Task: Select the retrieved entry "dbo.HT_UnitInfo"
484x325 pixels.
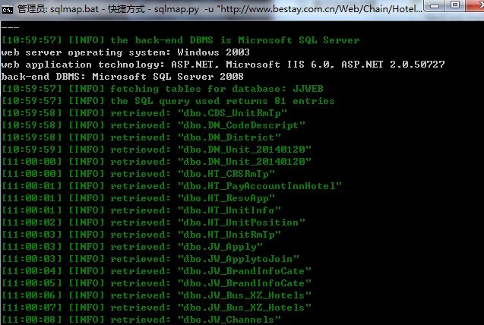Action: [229, 210]
